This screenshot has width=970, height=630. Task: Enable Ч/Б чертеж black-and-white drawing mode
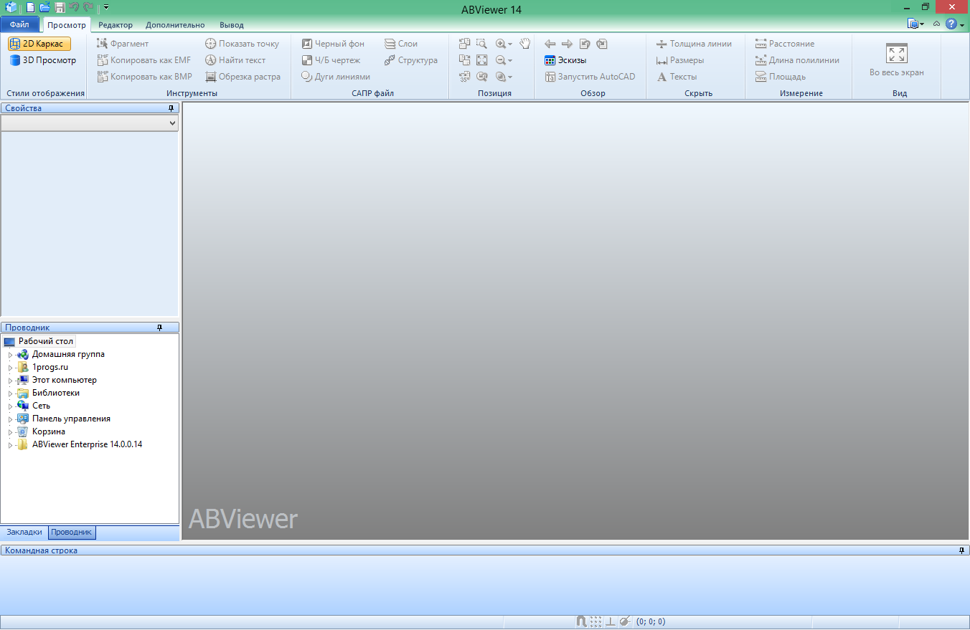(333, 60)
